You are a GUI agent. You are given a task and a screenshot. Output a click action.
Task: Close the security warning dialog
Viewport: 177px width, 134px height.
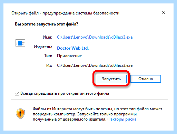164,13
